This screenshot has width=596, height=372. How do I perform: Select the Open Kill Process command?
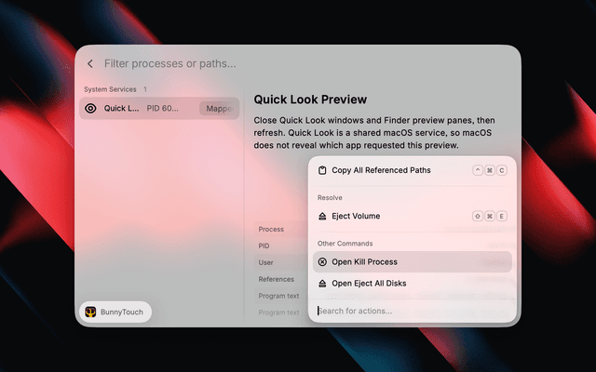(x=412, y=262)
